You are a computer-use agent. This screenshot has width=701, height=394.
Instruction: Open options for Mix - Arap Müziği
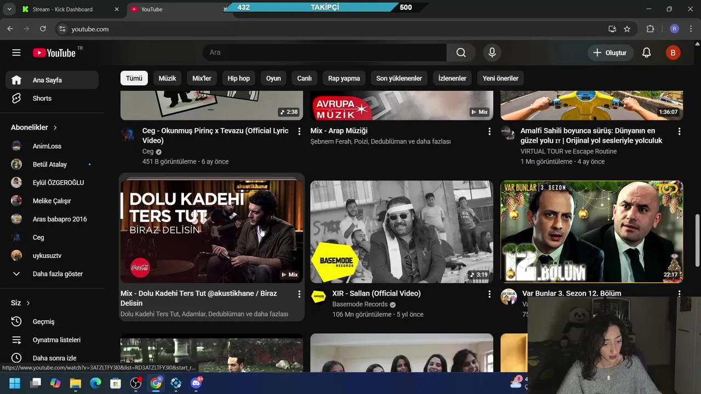[x=489, y=131]
